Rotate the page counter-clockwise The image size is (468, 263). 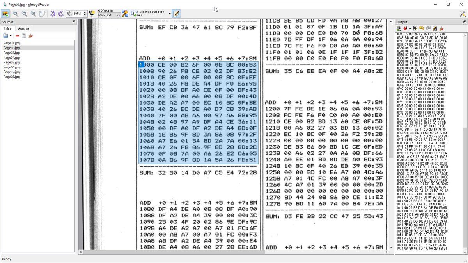tap(53, 14)
